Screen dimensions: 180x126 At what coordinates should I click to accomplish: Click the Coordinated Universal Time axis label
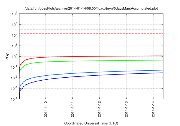(x=91, y=123)
